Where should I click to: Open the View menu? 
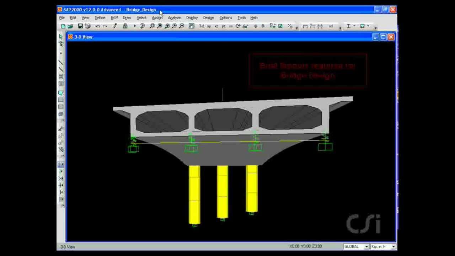pyautogui.click(x=85, y=18)
